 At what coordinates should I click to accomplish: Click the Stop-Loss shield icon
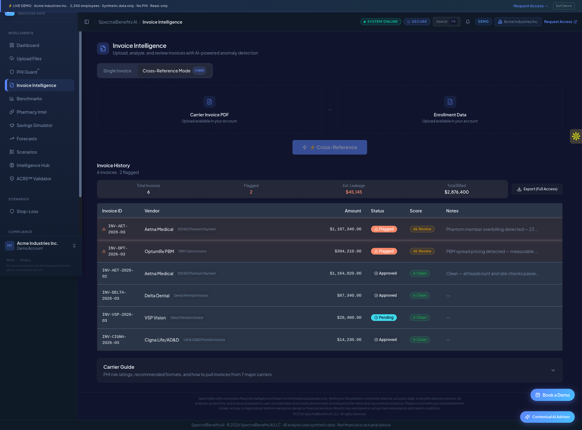(12, 211)
